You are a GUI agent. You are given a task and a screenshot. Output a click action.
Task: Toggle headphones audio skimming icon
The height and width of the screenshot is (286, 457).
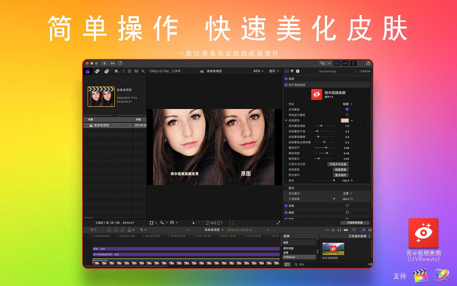339,230
